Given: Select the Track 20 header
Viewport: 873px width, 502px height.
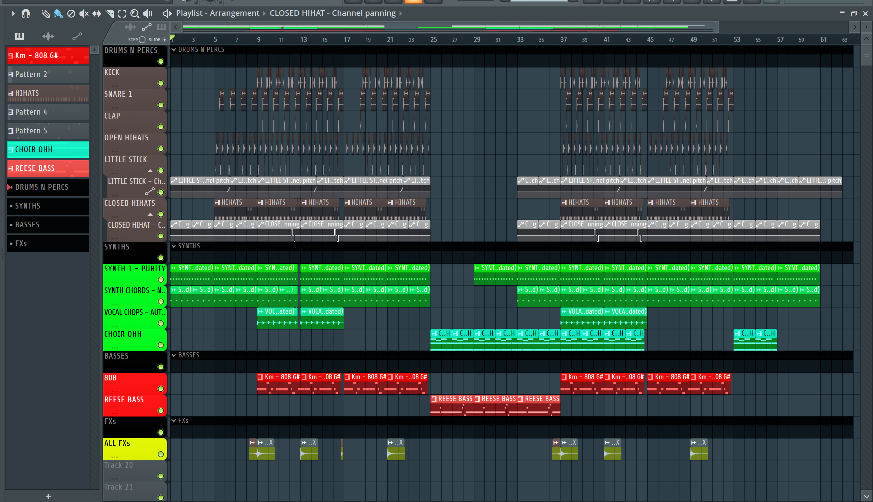Looking at the screenshot, I should pos(135,470).
